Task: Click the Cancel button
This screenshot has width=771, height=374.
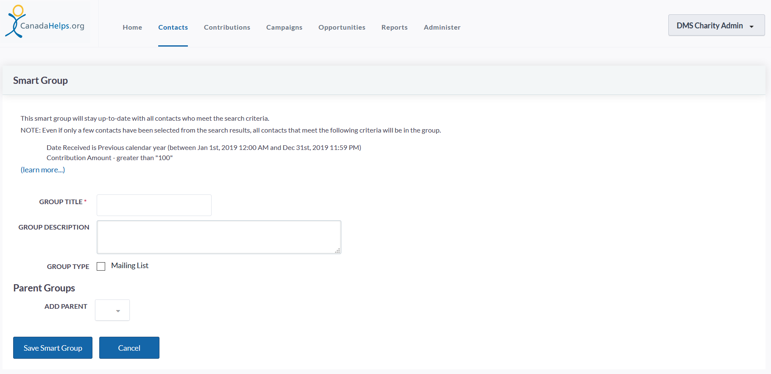Action: click(x=129, y=348)
